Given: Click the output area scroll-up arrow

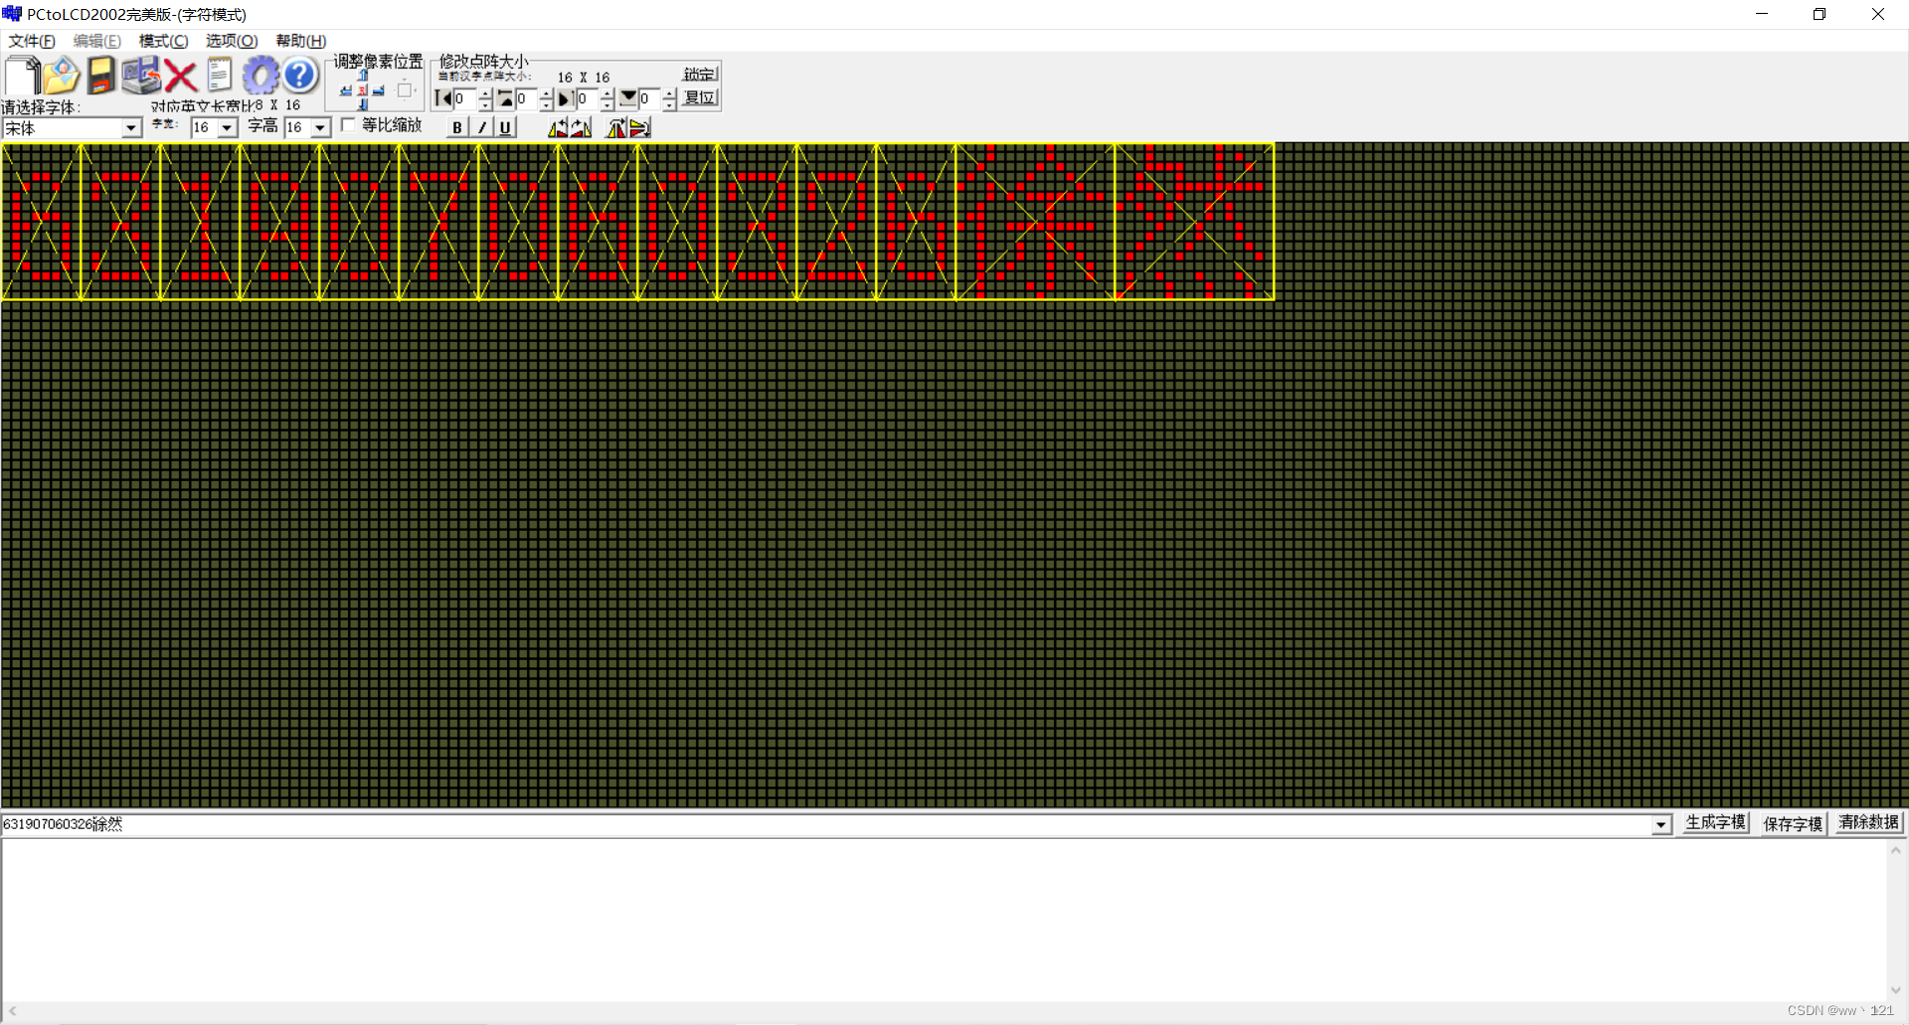Looking at the screenshot, I should 1896,851.
